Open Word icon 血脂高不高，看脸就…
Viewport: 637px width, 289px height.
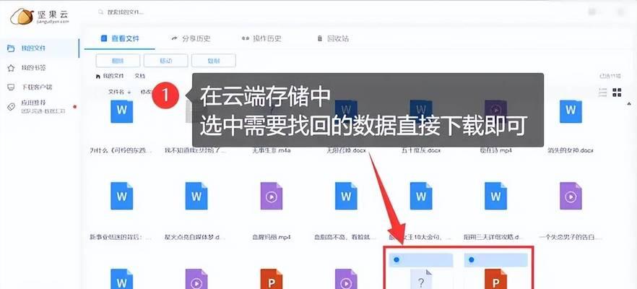point(346,197)
